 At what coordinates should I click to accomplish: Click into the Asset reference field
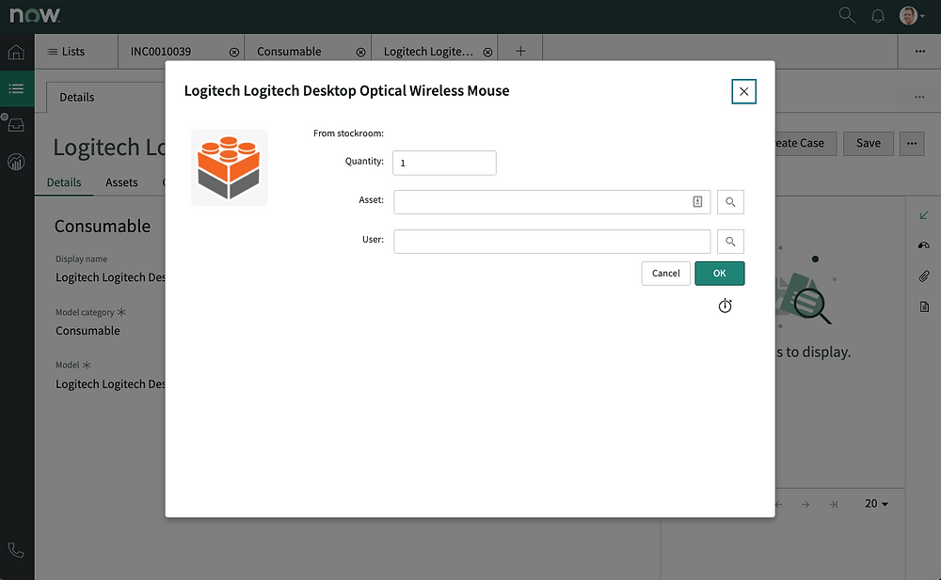(x=552, y=202)
